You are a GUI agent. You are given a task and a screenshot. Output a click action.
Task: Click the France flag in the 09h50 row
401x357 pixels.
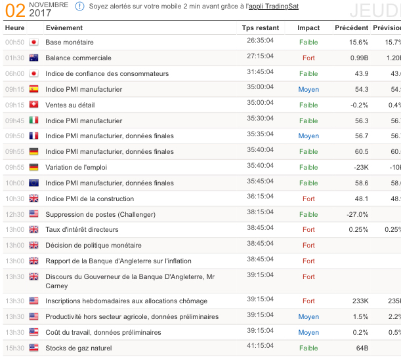34,136
